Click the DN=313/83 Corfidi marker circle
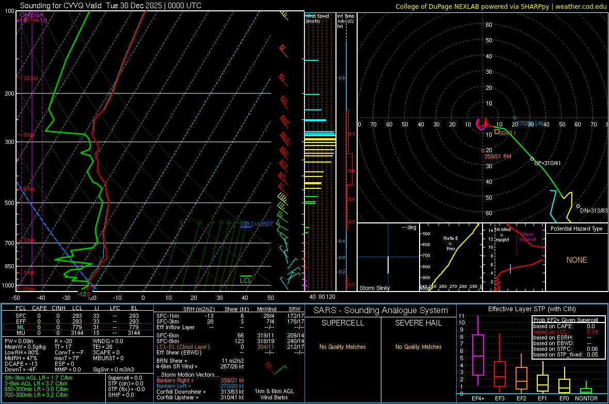The height and width of the screenshot is (404, 609). [x=578, y=206]
